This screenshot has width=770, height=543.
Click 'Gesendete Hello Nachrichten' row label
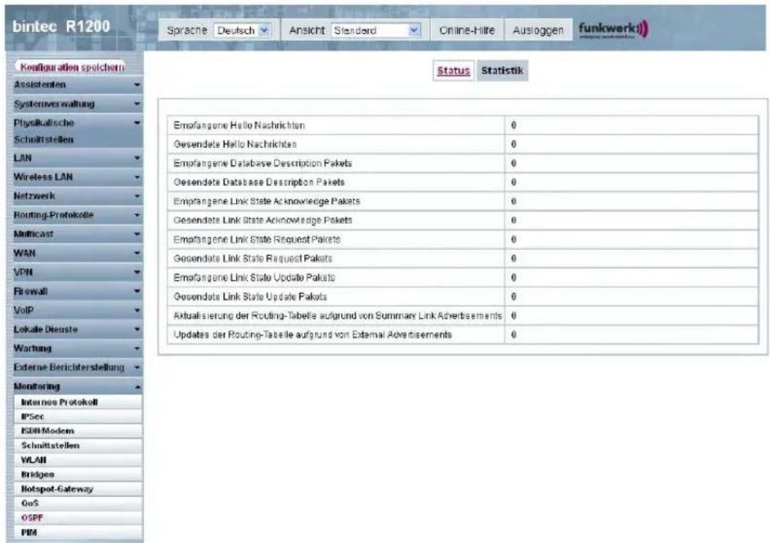tap(236, 144)
